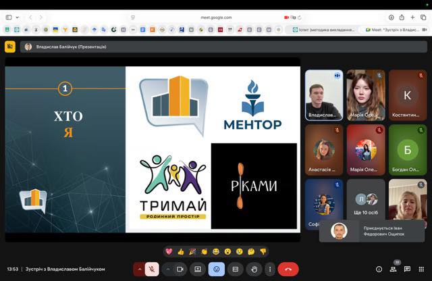Send the thumbs down reaction
432x281 pixels.
click(x=263, y=251)
